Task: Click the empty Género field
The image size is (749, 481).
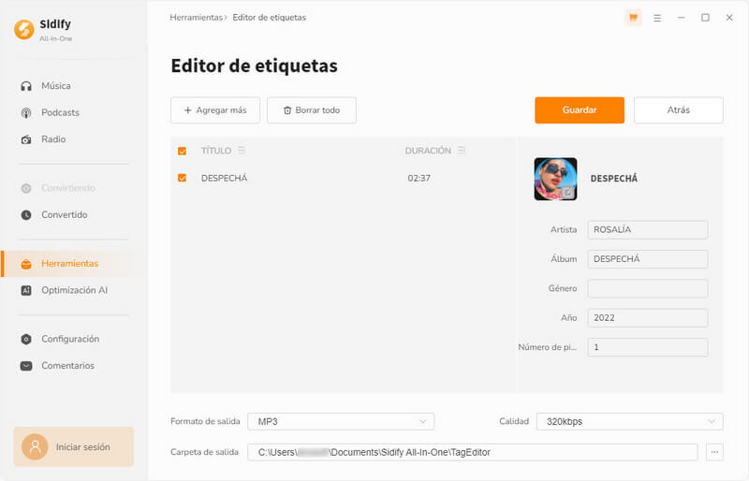Action: [x=647, y=288]
